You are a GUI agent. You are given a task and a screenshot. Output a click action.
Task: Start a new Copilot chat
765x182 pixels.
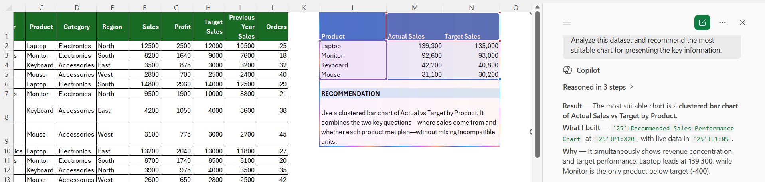[x=702, y=22]
